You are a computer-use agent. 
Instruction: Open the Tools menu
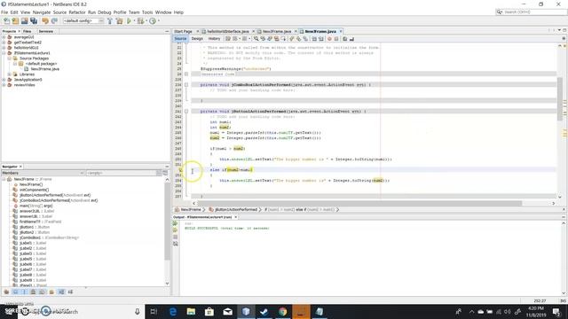point(147,12)
